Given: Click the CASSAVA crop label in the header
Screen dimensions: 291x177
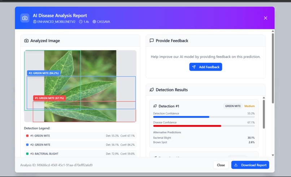Looking at the screenshot, I should (103, 22).
